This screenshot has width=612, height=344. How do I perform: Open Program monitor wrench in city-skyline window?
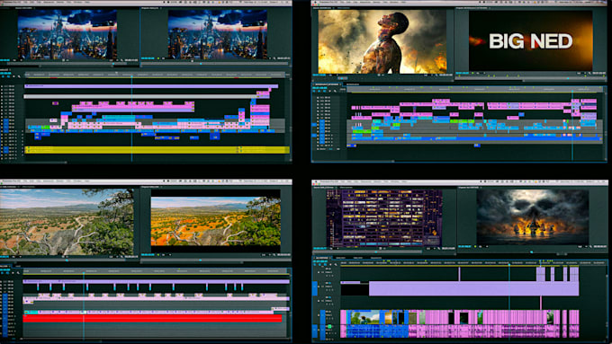274,58
